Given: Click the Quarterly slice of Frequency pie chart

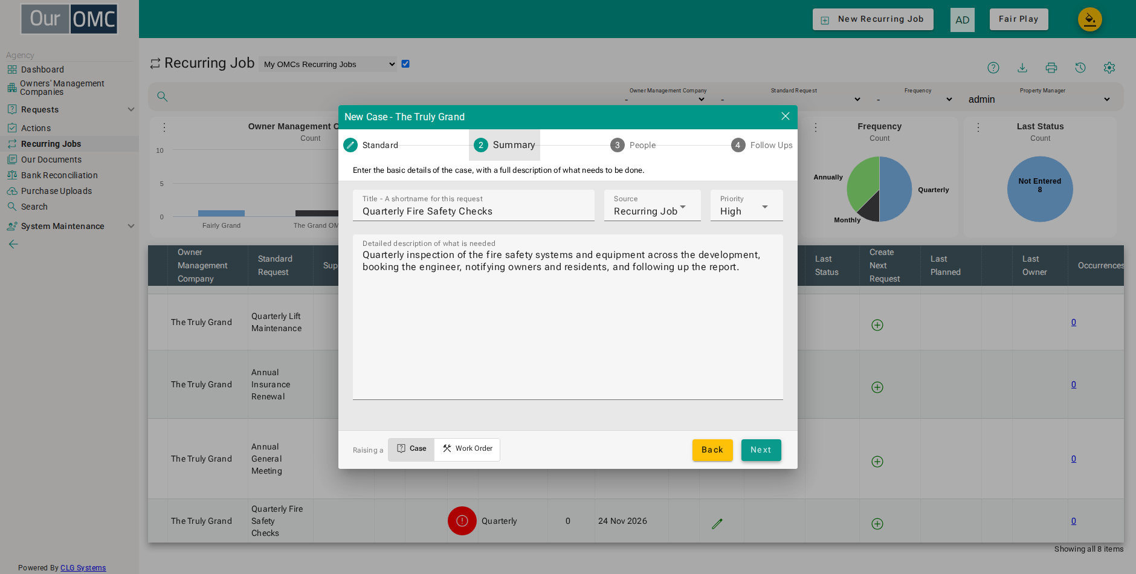Looking at the screenshot, I should 897,189.
